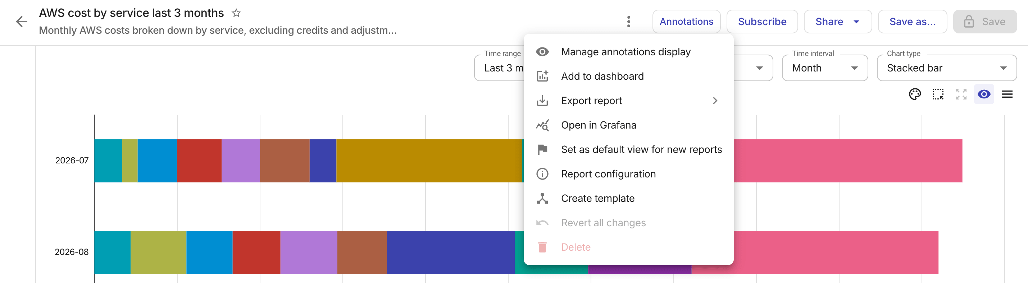Click the gold segment of 2026-07 bar
This screenshot has height=283, width=1028.
click(x=429, y=161)
